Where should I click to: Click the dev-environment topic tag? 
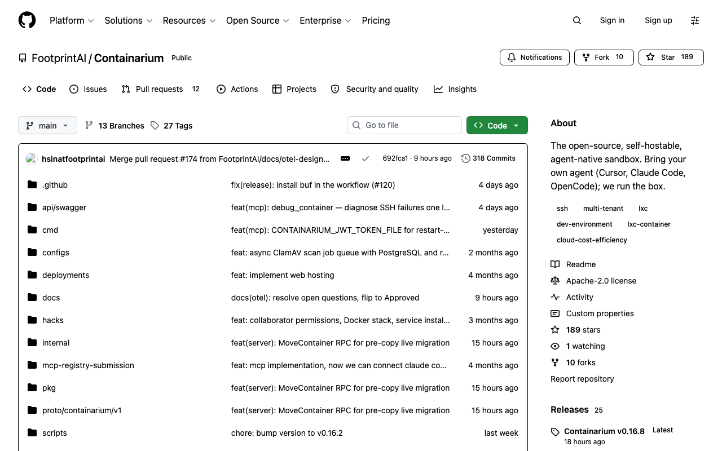pos(584,224)
